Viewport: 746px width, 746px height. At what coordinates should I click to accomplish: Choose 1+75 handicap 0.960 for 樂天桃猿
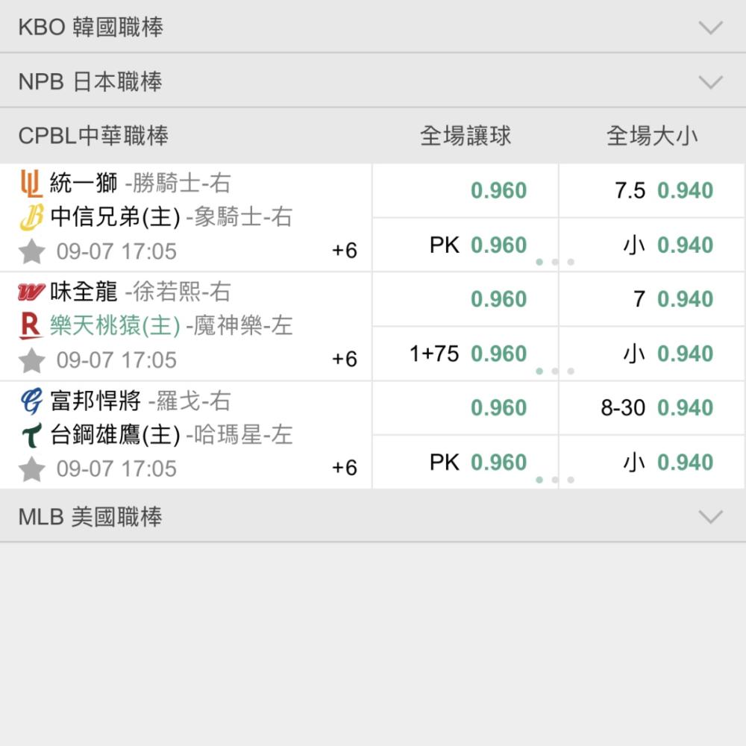(x=466, y=354)
